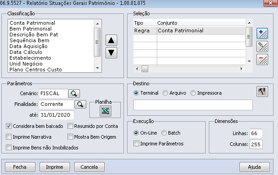278x175 pixels.
Task: Click the Tipo column header
Action: [145, 23]
